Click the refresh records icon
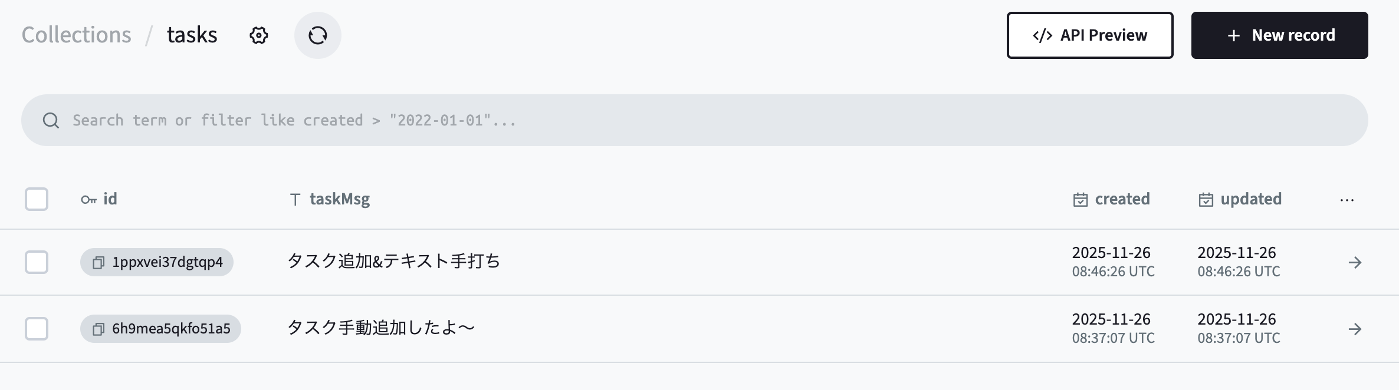This screenshot has height=390, width=1399. [317, 35]
